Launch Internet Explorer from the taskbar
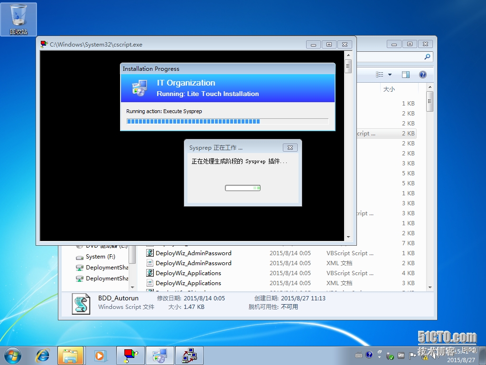486x365 pixels. [43, 355]
